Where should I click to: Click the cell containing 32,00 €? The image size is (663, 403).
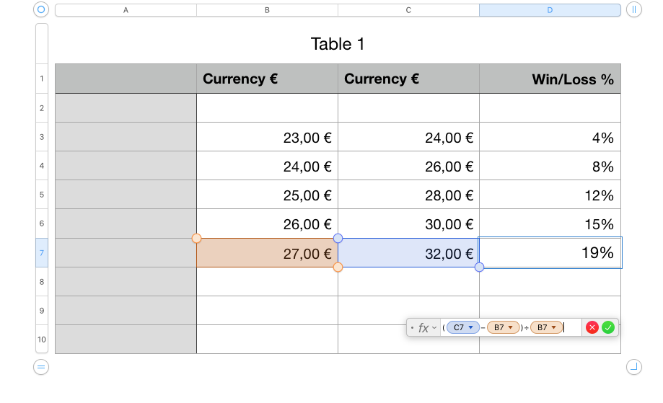coord(408,253)
